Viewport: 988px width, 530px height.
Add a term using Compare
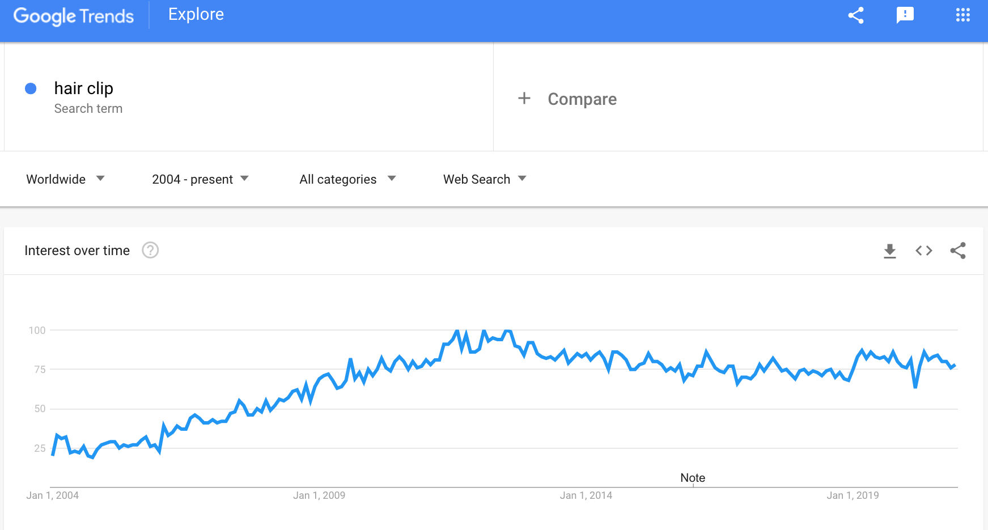point(582,99)
